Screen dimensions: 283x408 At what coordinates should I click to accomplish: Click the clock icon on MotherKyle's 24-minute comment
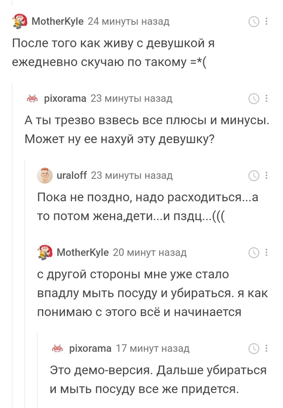(x=253, y=21)
